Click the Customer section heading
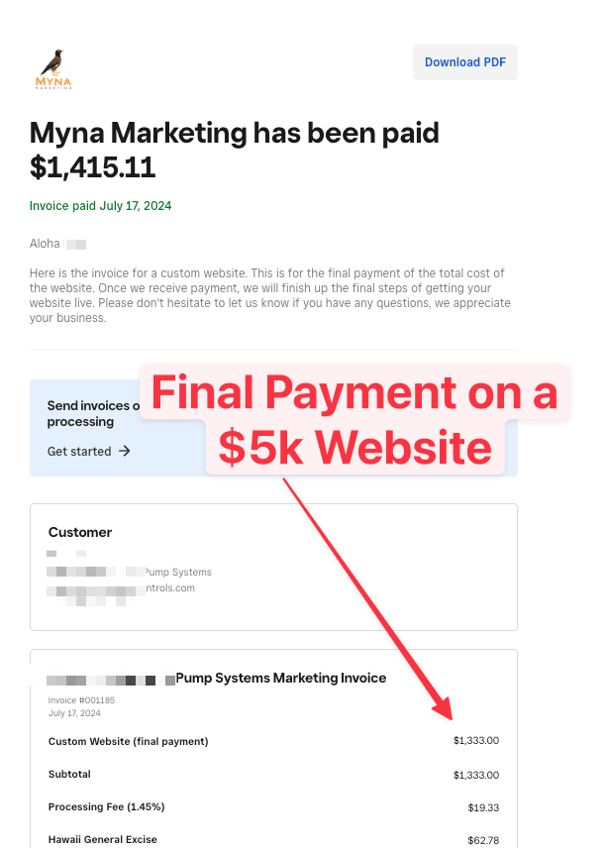Viewport: 608px width, 848px height. click(x=80, y=532)
